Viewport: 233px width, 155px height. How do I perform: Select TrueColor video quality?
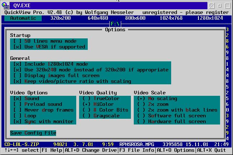[101, 98]
